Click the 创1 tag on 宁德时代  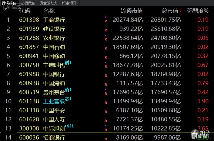(x=68, y=62)
